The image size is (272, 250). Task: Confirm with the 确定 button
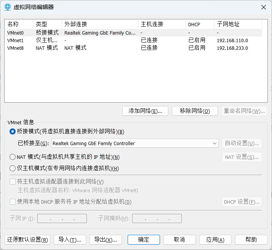(144, 240)
